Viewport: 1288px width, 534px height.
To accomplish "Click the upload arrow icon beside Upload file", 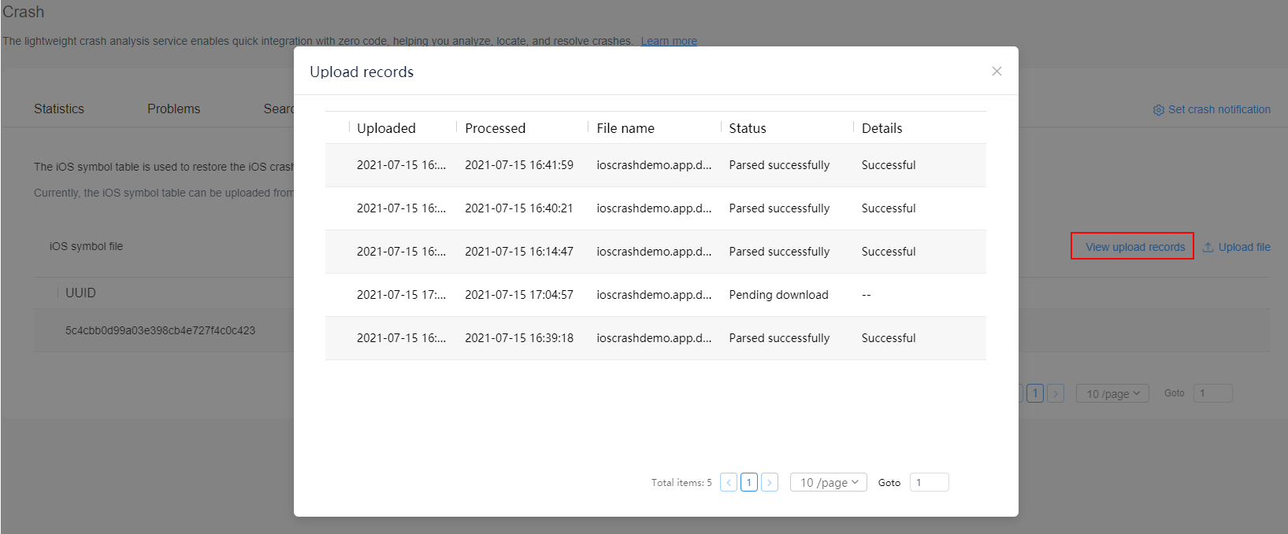I will click(x=1208, y=247).
